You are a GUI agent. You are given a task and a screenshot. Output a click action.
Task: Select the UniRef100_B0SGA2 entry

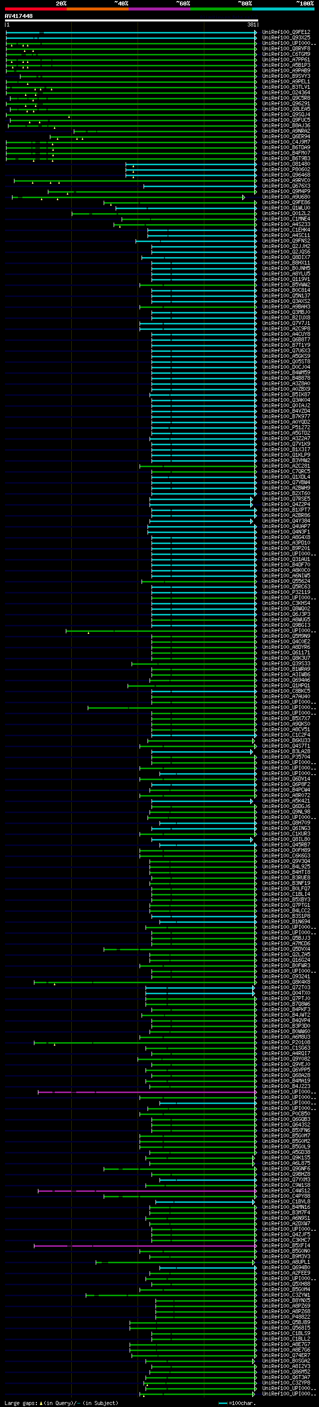coord(286,1361)
